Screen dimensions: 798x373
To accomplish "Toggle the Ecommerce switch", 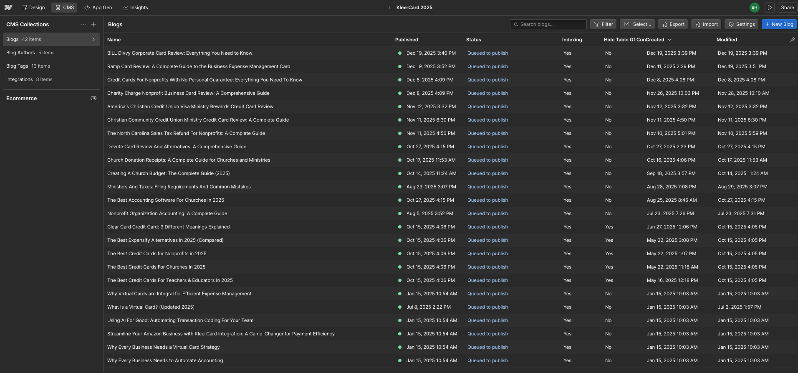I will (93, 99).
